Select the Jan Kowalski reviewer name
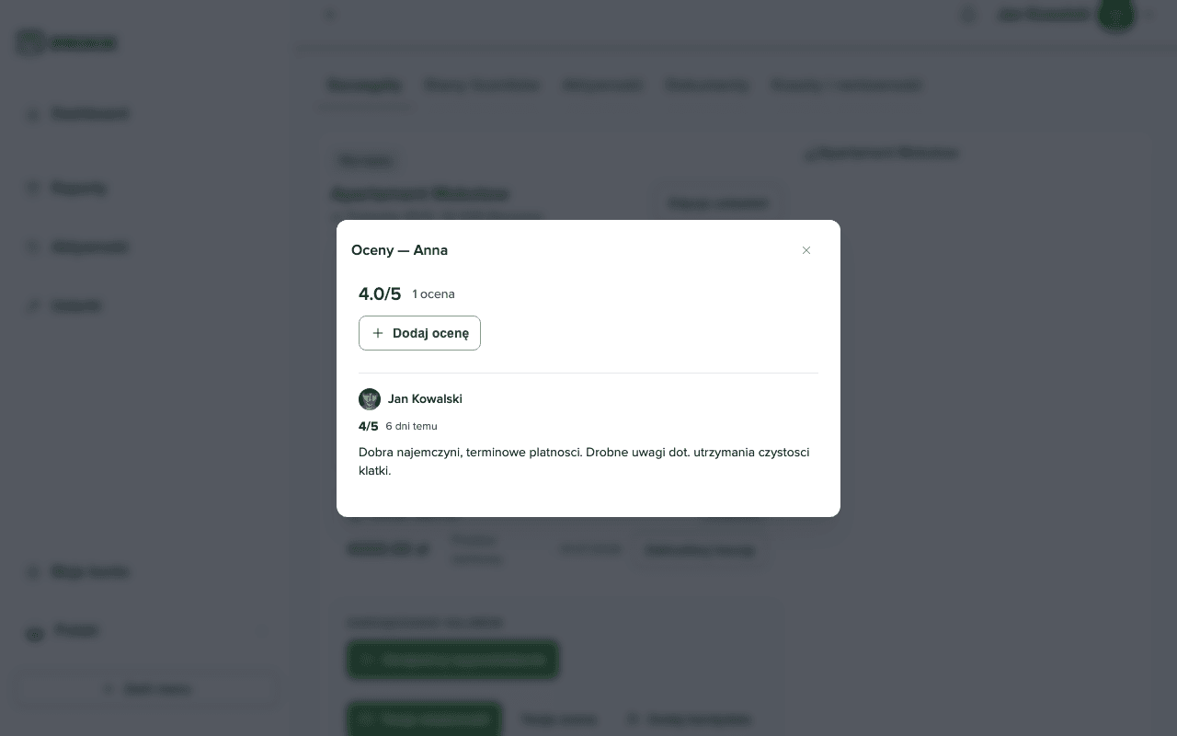 click(x=425, y=398)
